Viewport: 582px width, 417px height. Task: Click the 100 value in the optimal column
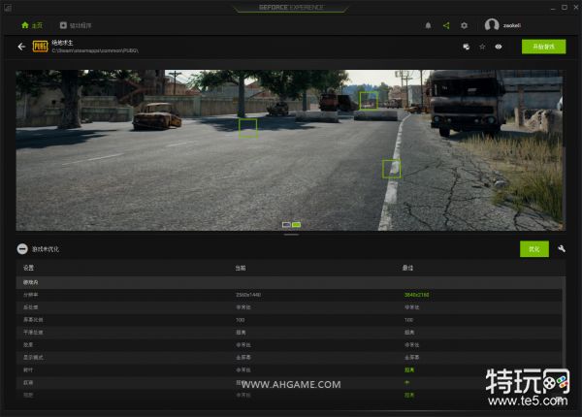(408, 320)
